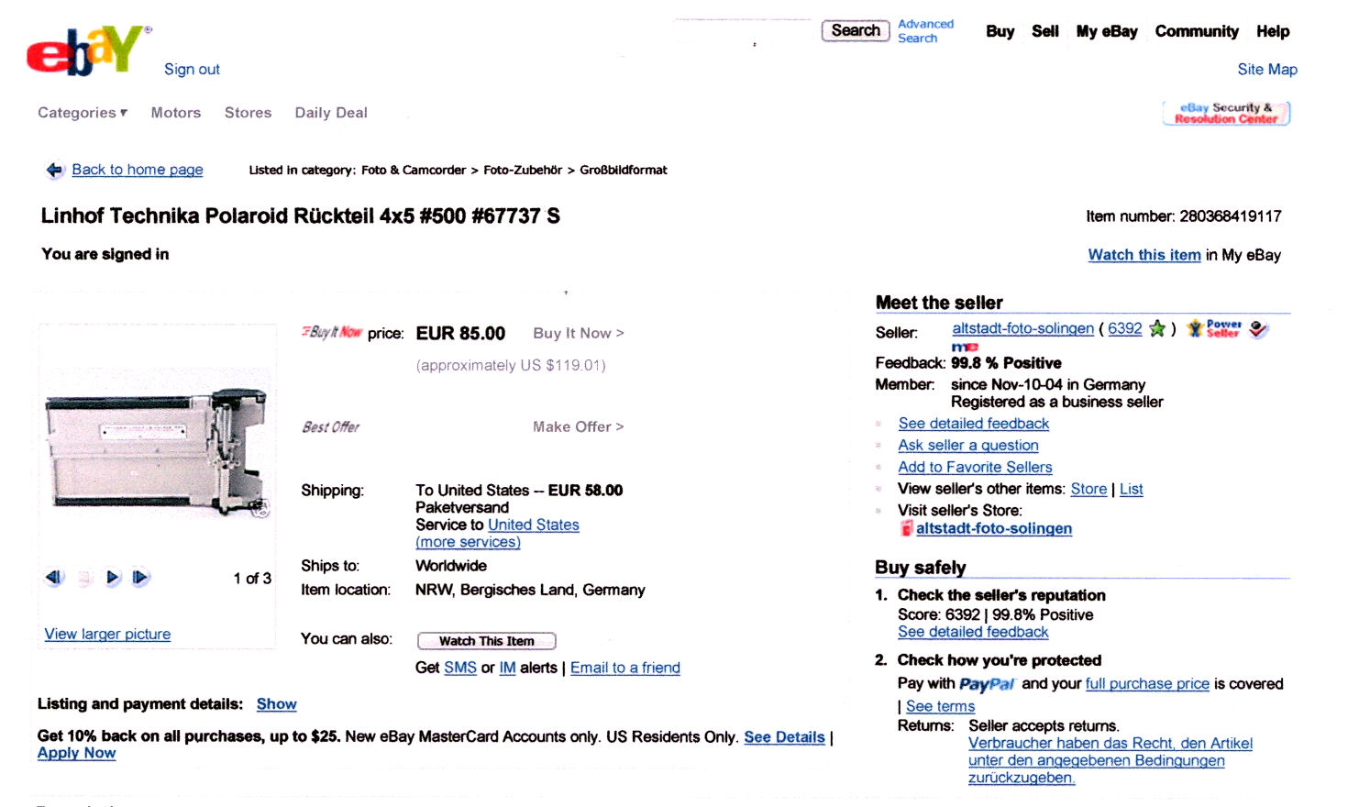Image resolution: width=1348 pixels, height=807 pixels.
Task: Click Email to a friend link
Action: [x=625, y=668]
